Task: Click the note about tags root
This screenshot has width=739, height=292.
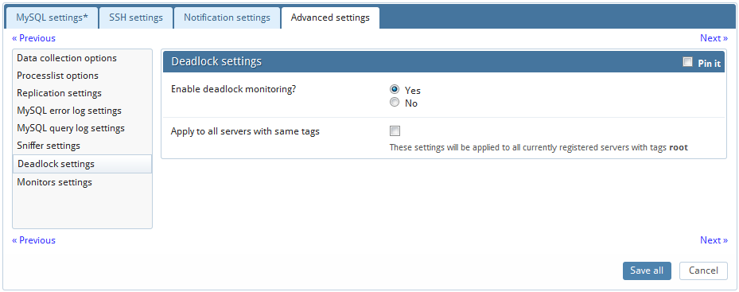Action: [539, 147]
